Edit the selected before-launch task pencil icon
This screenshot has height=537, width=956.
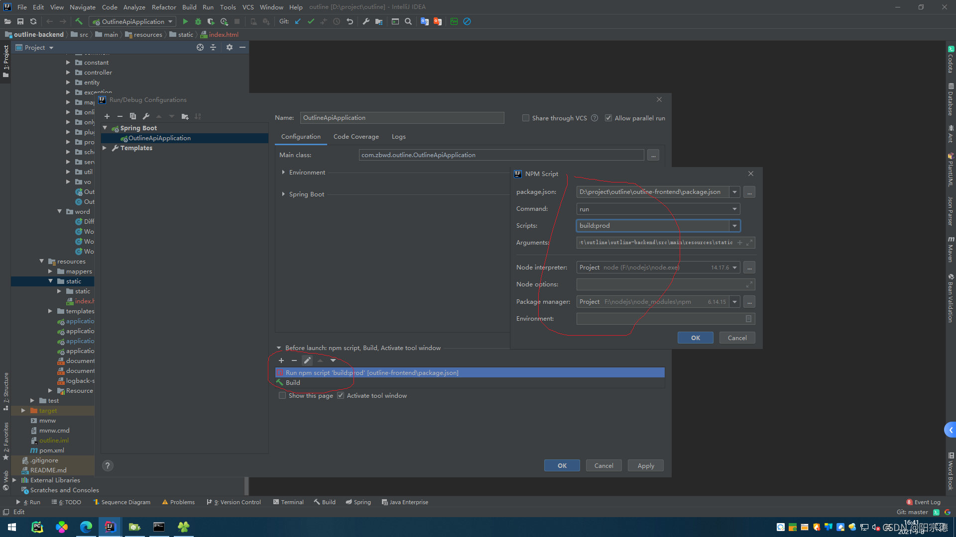[307, 360]
